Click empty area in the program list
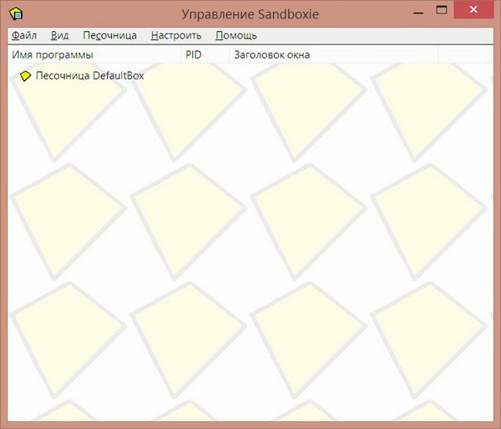This screenshot has width=501, height=429. pos(250,251)
